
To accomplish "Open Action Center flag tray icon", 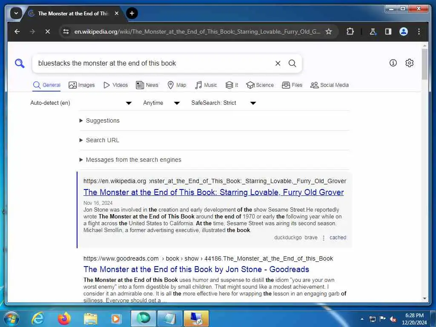I will pyautogui.click(x=383, y=319).
